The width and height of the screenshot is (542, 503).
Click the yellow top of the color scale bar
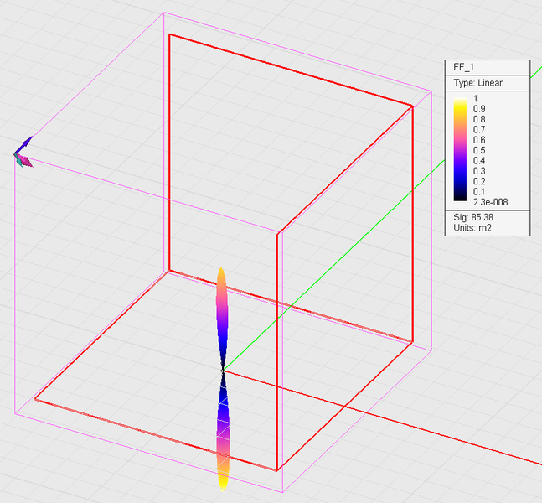click(x=460, y=102)
